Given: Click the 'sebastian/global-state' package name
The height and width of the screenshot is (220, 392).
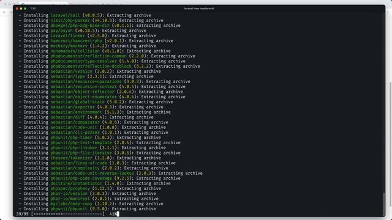Looking at the screenshot, I should click(78, 102).
